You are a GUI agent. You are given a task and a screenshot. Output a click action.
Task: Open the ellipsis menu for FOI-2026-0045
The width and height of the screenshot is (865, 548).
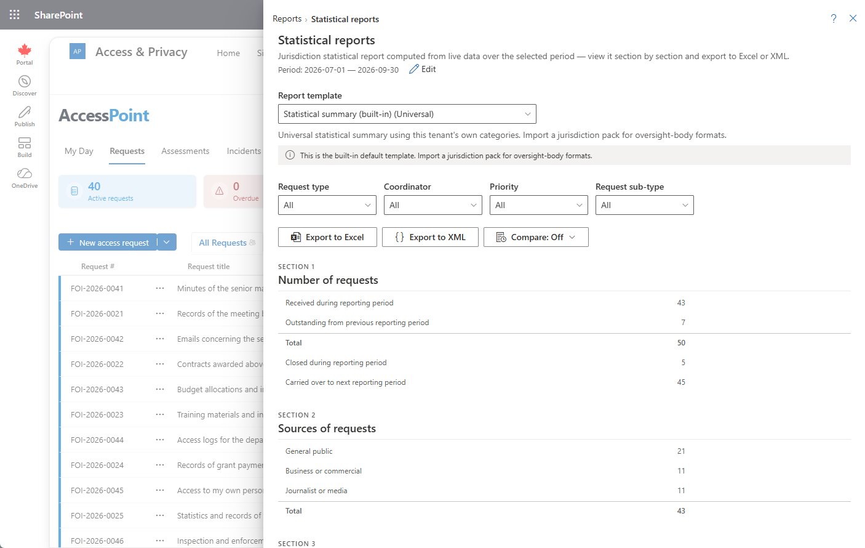160,490
